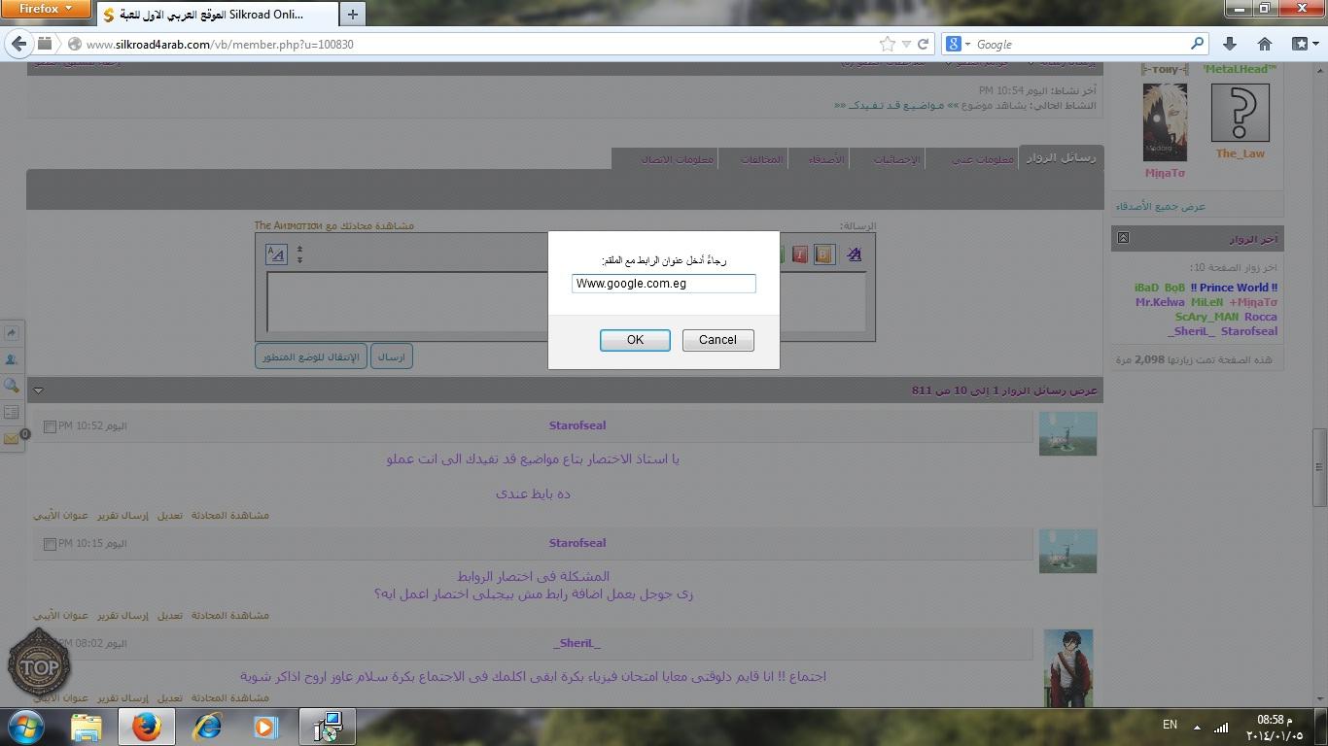Open the معلومات الاتصال contact info tab
The image size is (1328, 746).
pyautogui.click(x=677, y=159)
